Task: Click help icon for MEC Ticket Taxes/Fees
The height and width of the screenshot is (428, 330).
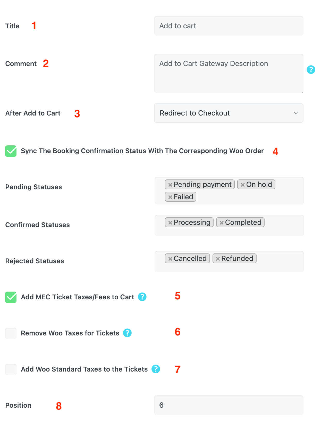Action: tap(142, 297)
